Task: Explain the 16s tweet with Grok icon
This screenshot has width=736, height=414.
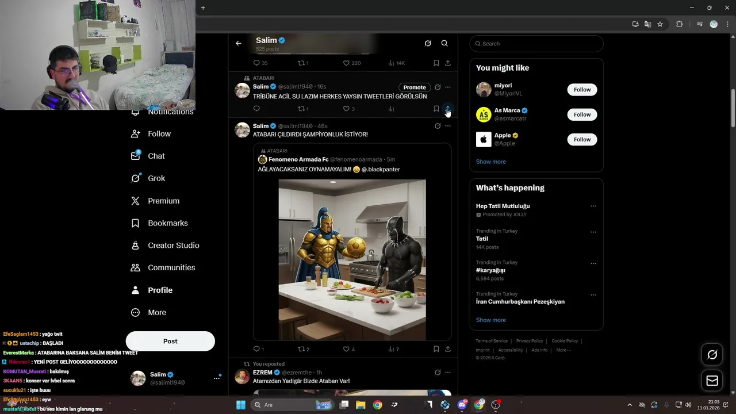Action: 438,87
